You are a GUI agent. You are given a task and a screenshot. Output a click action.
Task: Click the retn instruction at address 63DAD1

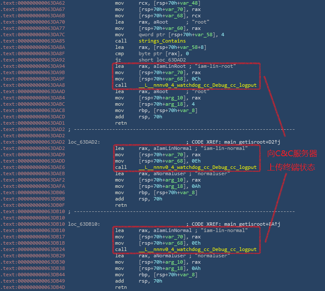[121, 123]
